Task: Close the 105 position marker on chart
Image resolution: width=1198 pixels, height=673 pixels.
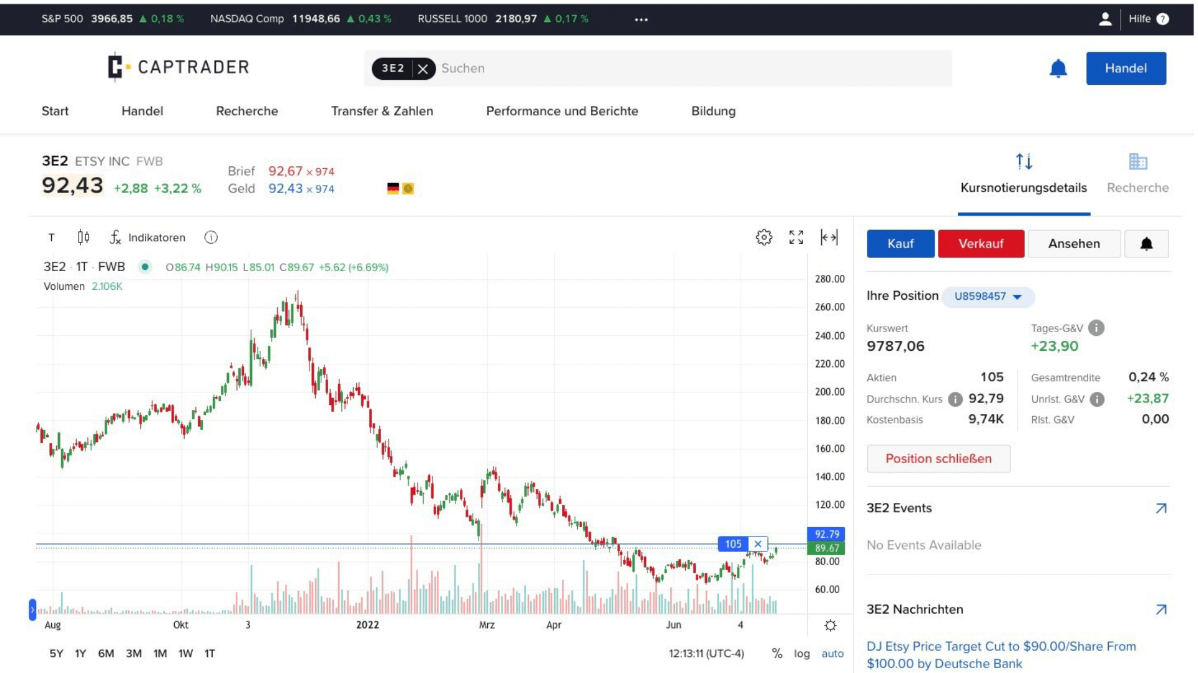Action: point(757,544)
